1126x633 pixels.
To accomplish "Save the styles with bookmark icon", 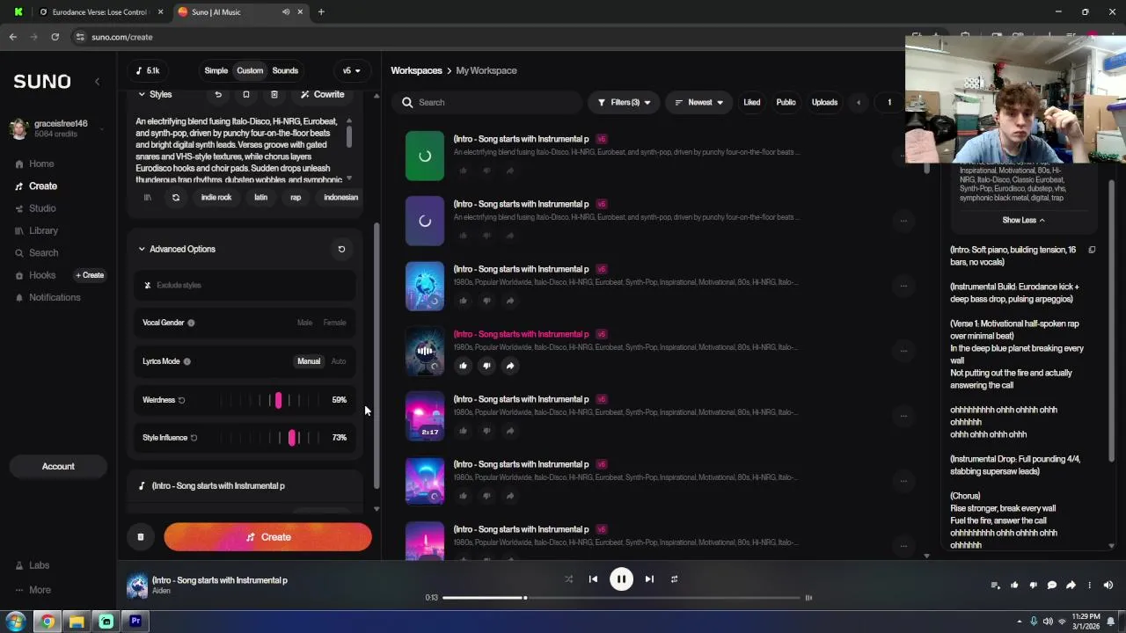I will (x=246, y=94).
